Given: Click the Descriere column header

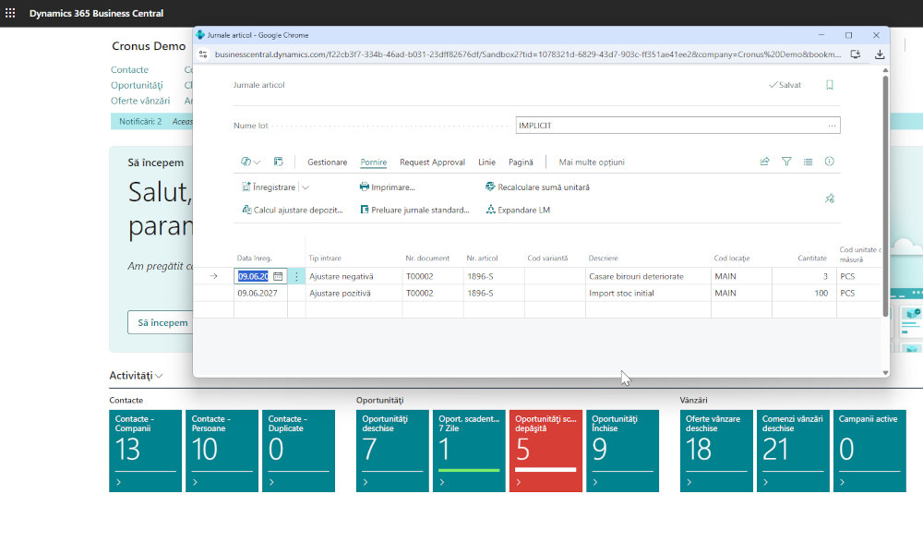Looking at the screenshot, I should coord(604,258).
